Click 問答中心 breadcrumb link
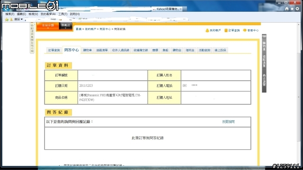Screen dimensions: 303x170 pos(105,29)
